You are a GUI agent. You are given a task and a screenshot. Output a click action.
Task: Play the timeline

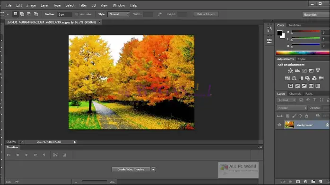point(26,155)
